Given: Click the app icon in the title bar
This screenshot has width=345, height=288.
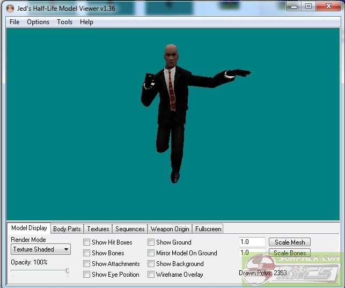Looking at the screenshot, I should point(10,9).
